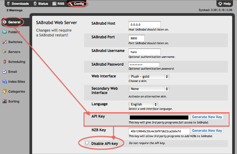This screenshot has width=237, height=154.
Task: Click the Status tab icon
Action: (35, 4)
